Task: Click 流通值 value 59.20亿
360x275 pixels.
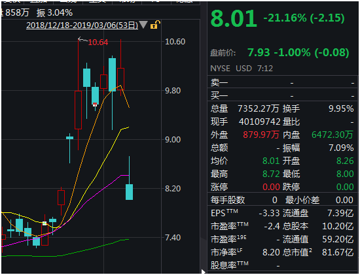Action: click(x=338, y=240)
